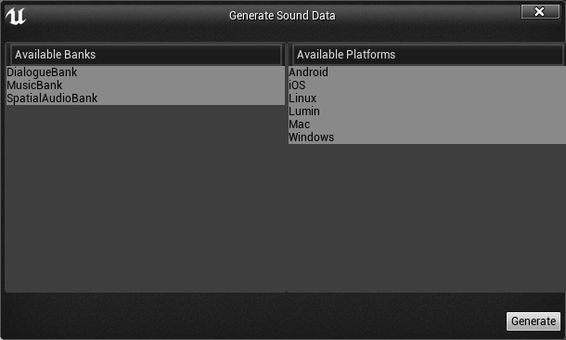Click the splitter between the two lists
The image size is (566, 340).
point(287,167)
